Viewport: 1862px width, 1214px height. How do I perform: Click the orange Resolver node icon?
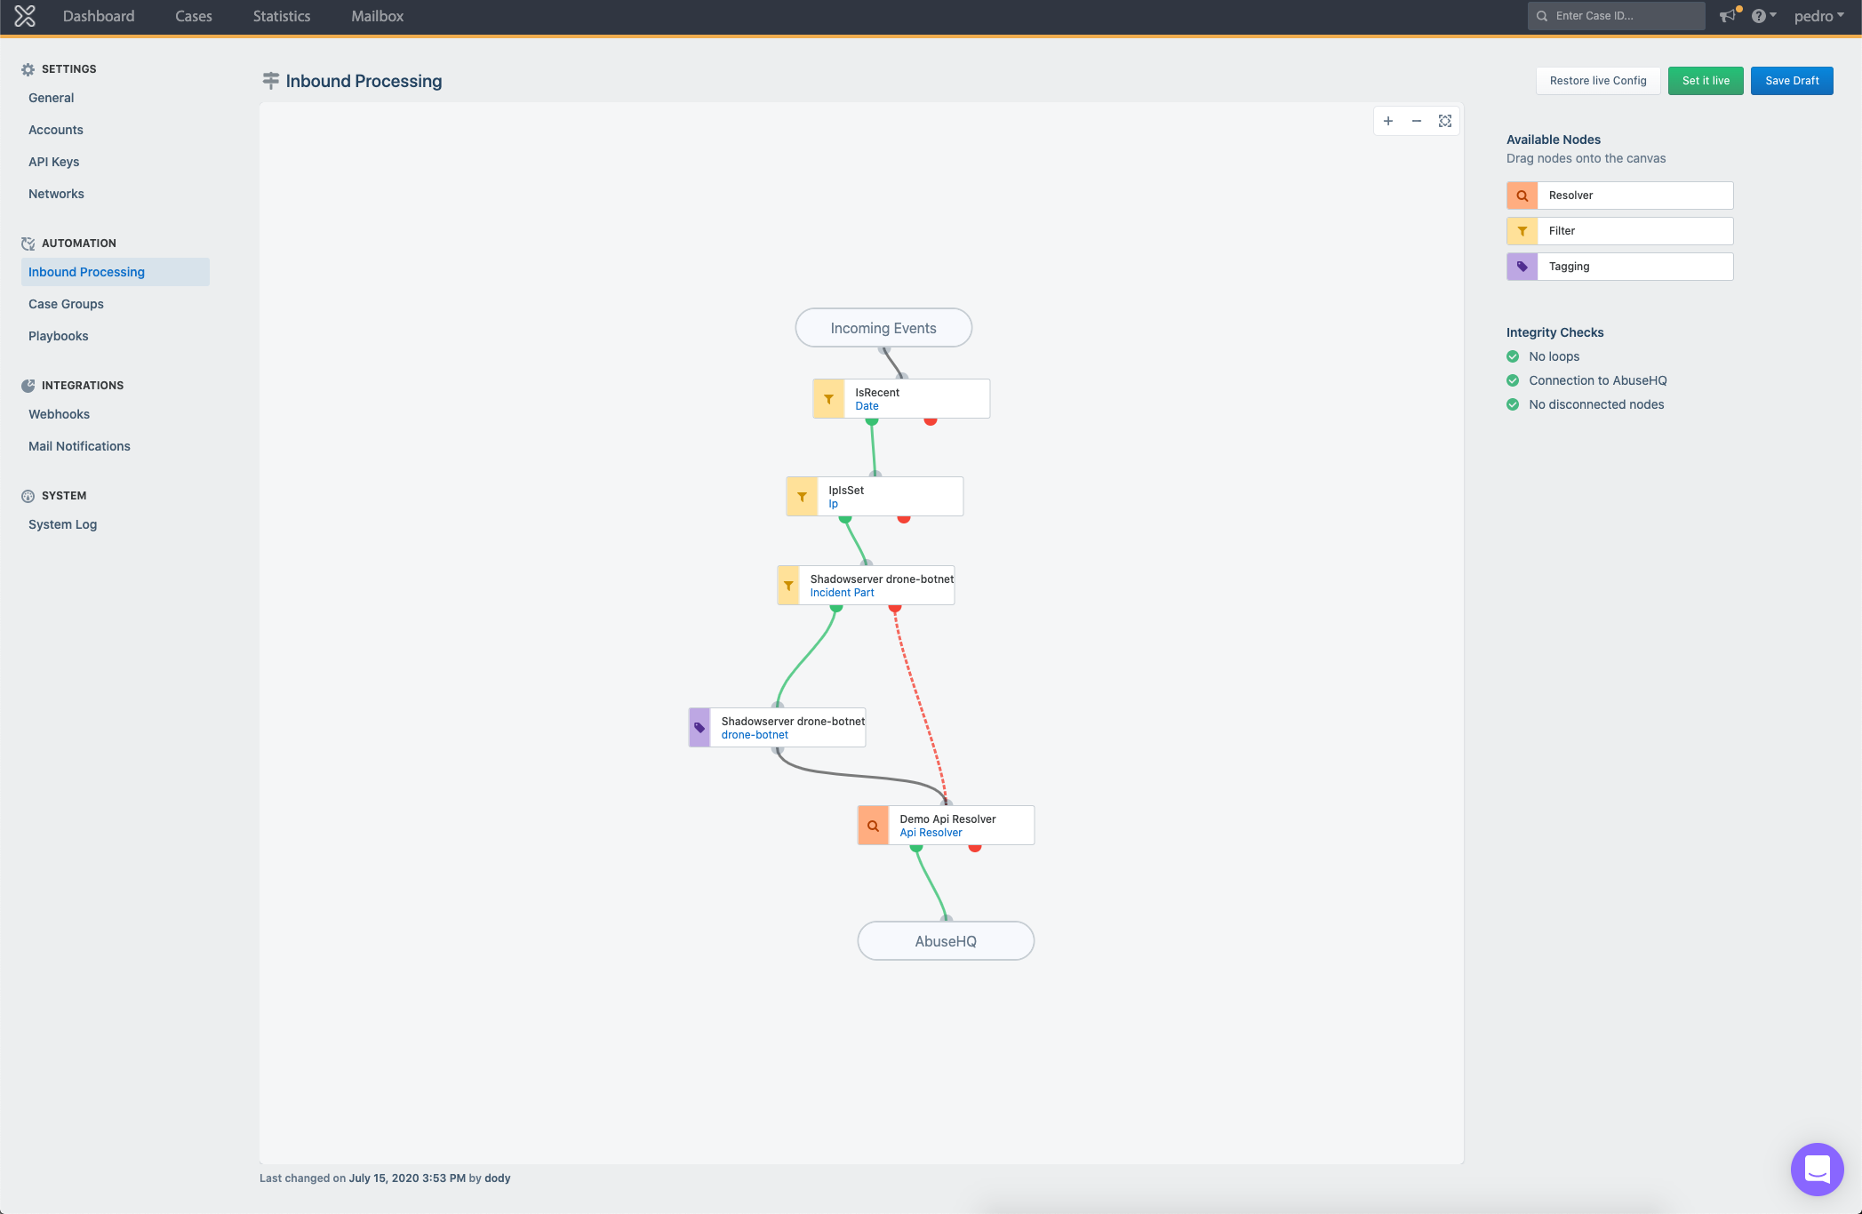(x=1522, y=196)
